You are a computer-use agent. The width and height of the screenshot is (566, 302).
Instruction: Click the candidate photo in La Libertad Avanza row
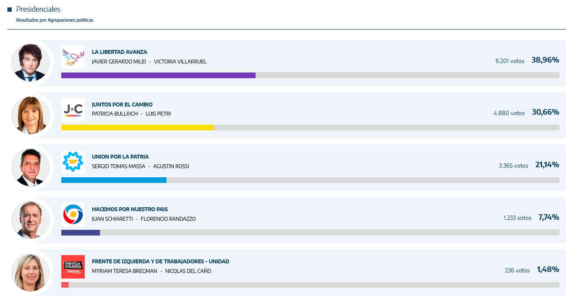[30, 63]
